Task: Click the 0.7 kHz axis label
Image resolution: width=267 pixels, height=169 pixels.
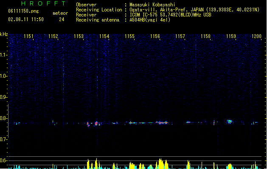Action: 3,139
